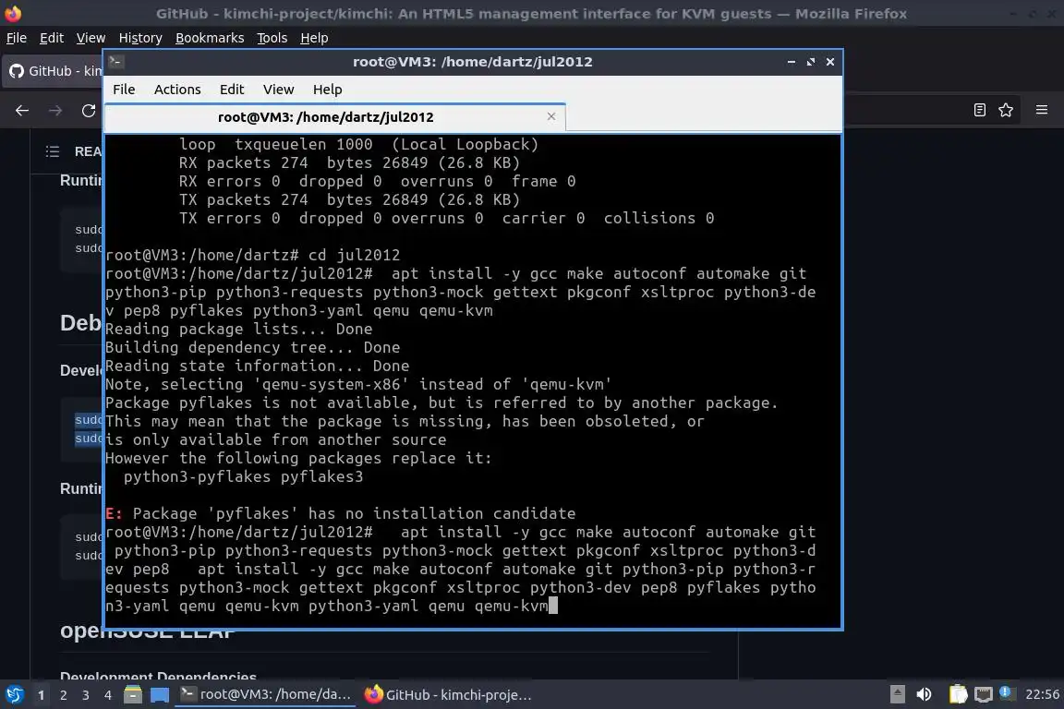The width and height of the screenshot is (1064, 709).
Task: Open Firefox Edit menu
Action: pyautogui.click(x=52, y=38)
